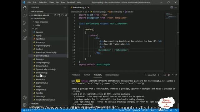Open App.test.js in the file tree
Viewport: 200px width, 112px height.
40,39
